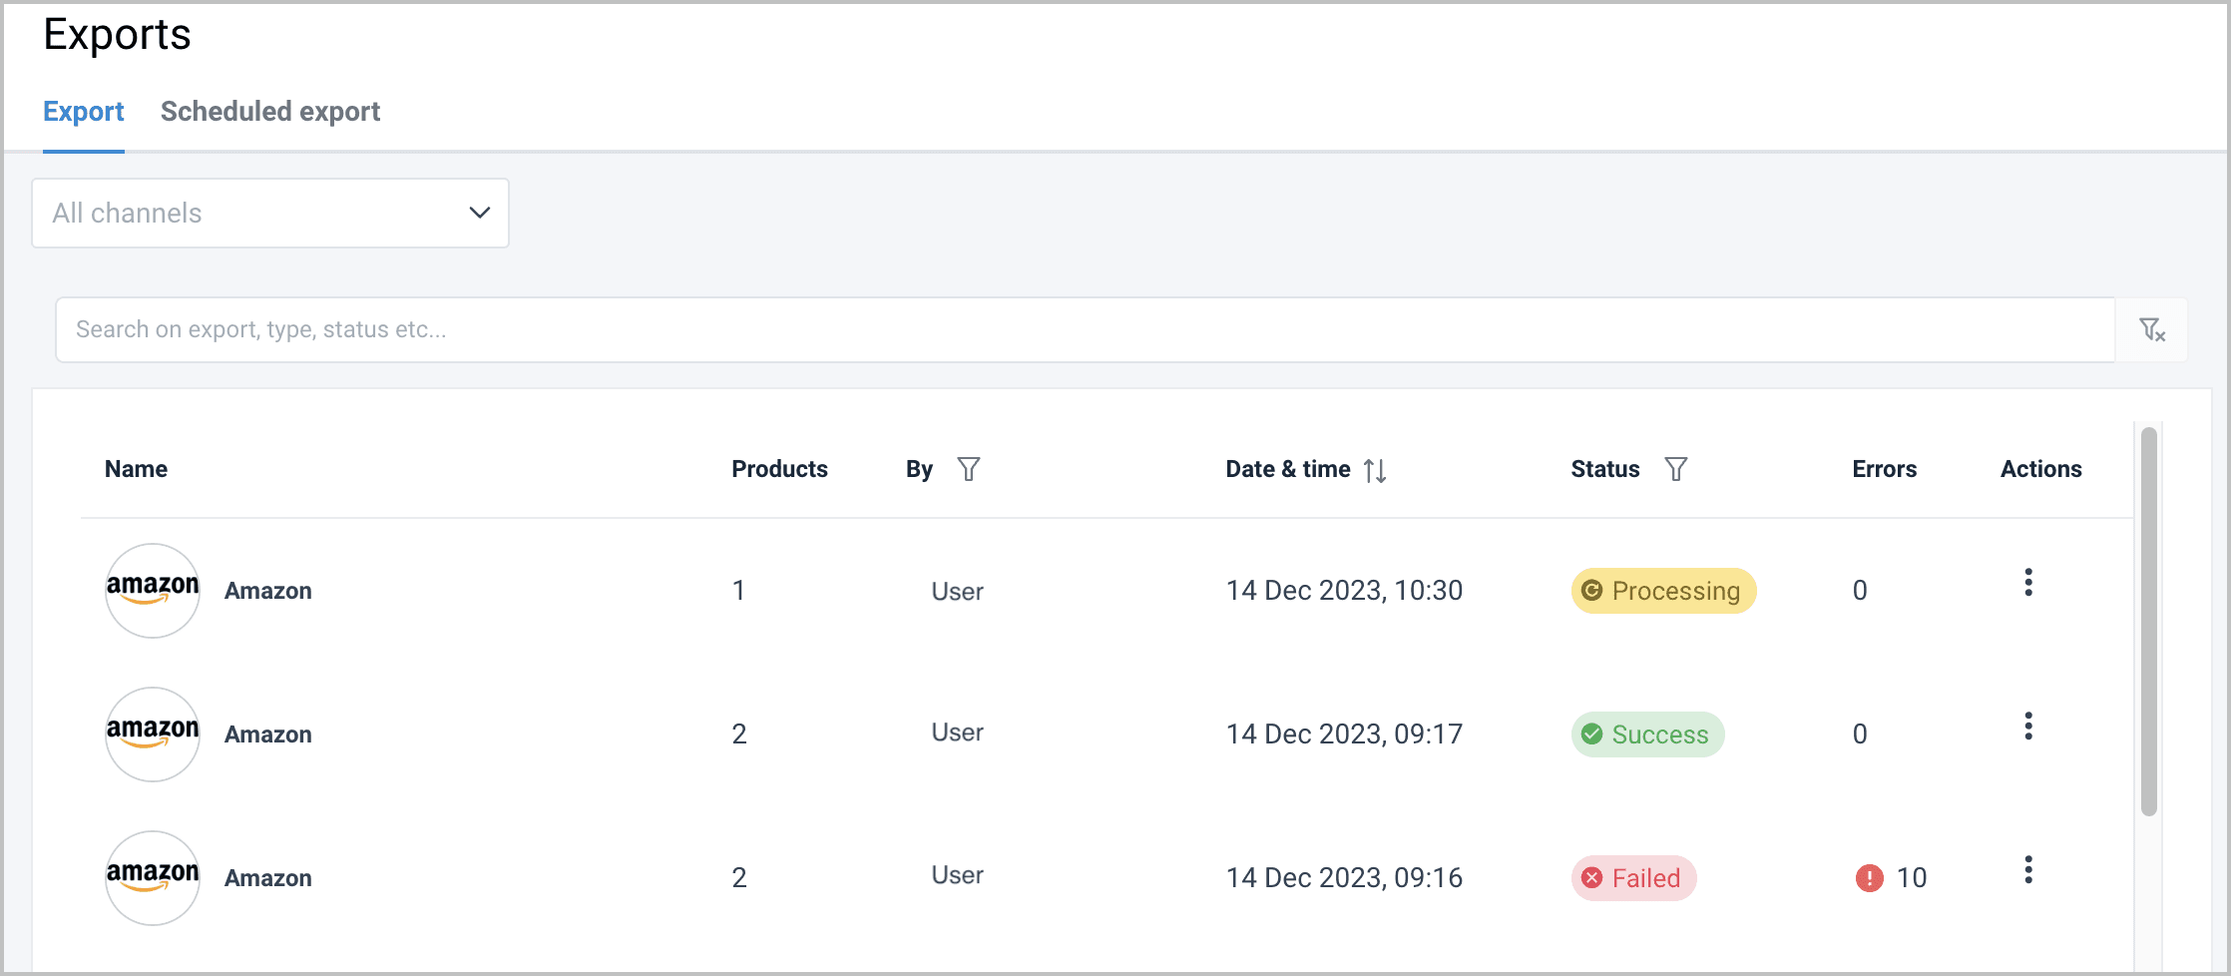Select the Export tab
Viewport: 2231px width, 976px height.
coord(84,112)
